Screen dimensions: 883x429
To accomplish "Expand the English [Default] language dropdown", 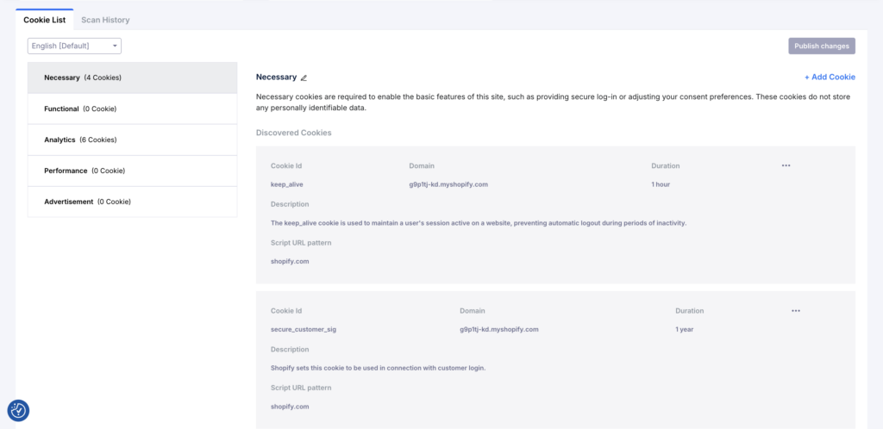I will (x=74, y=46).
